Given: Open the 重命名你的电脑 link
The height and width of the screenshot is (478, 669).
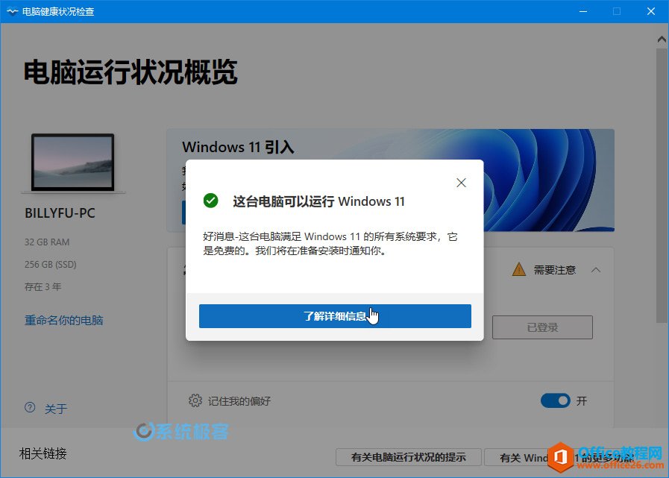Looking at the screenshot, I should point(63,320).
